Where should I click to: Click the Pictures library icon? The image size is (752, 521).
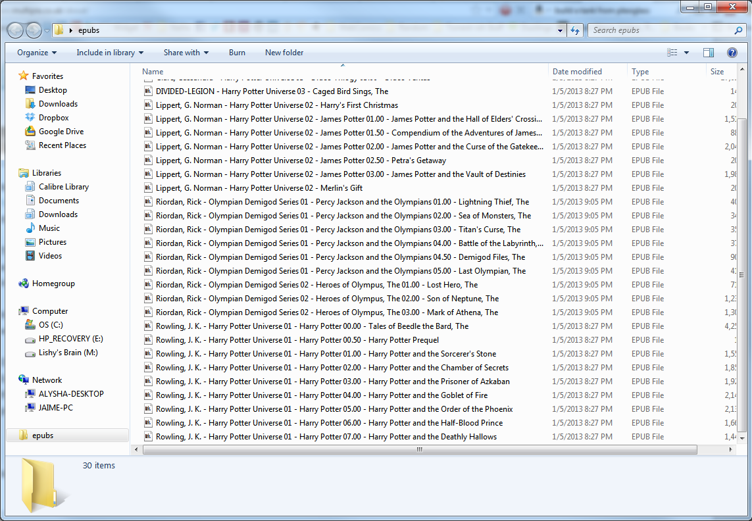pos(30,242)
